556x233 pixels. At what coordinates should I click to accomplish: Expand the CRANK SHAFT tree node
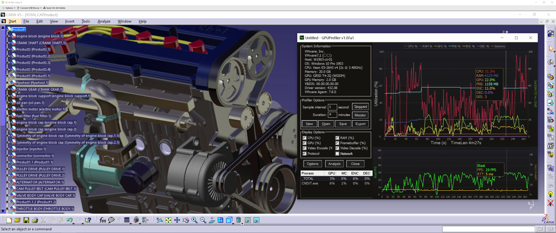(8, 43)
